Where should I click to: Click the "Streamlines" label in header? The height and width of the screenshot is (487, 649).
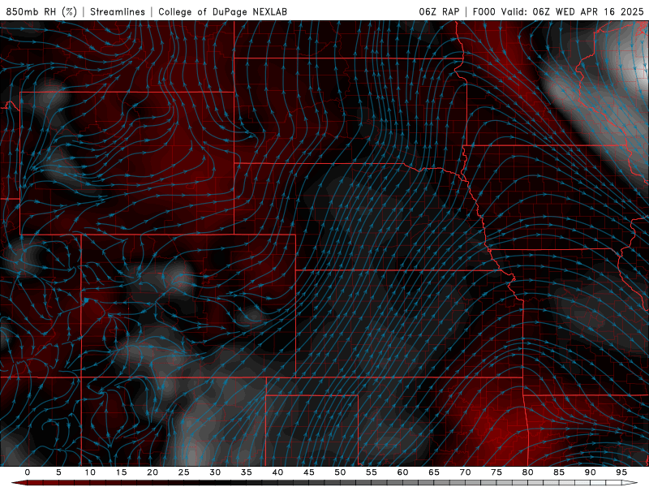point(118,11)
